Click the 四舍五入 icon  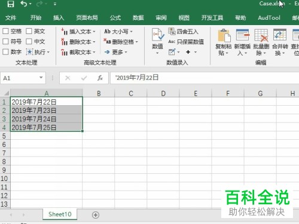tap(172, 31)
